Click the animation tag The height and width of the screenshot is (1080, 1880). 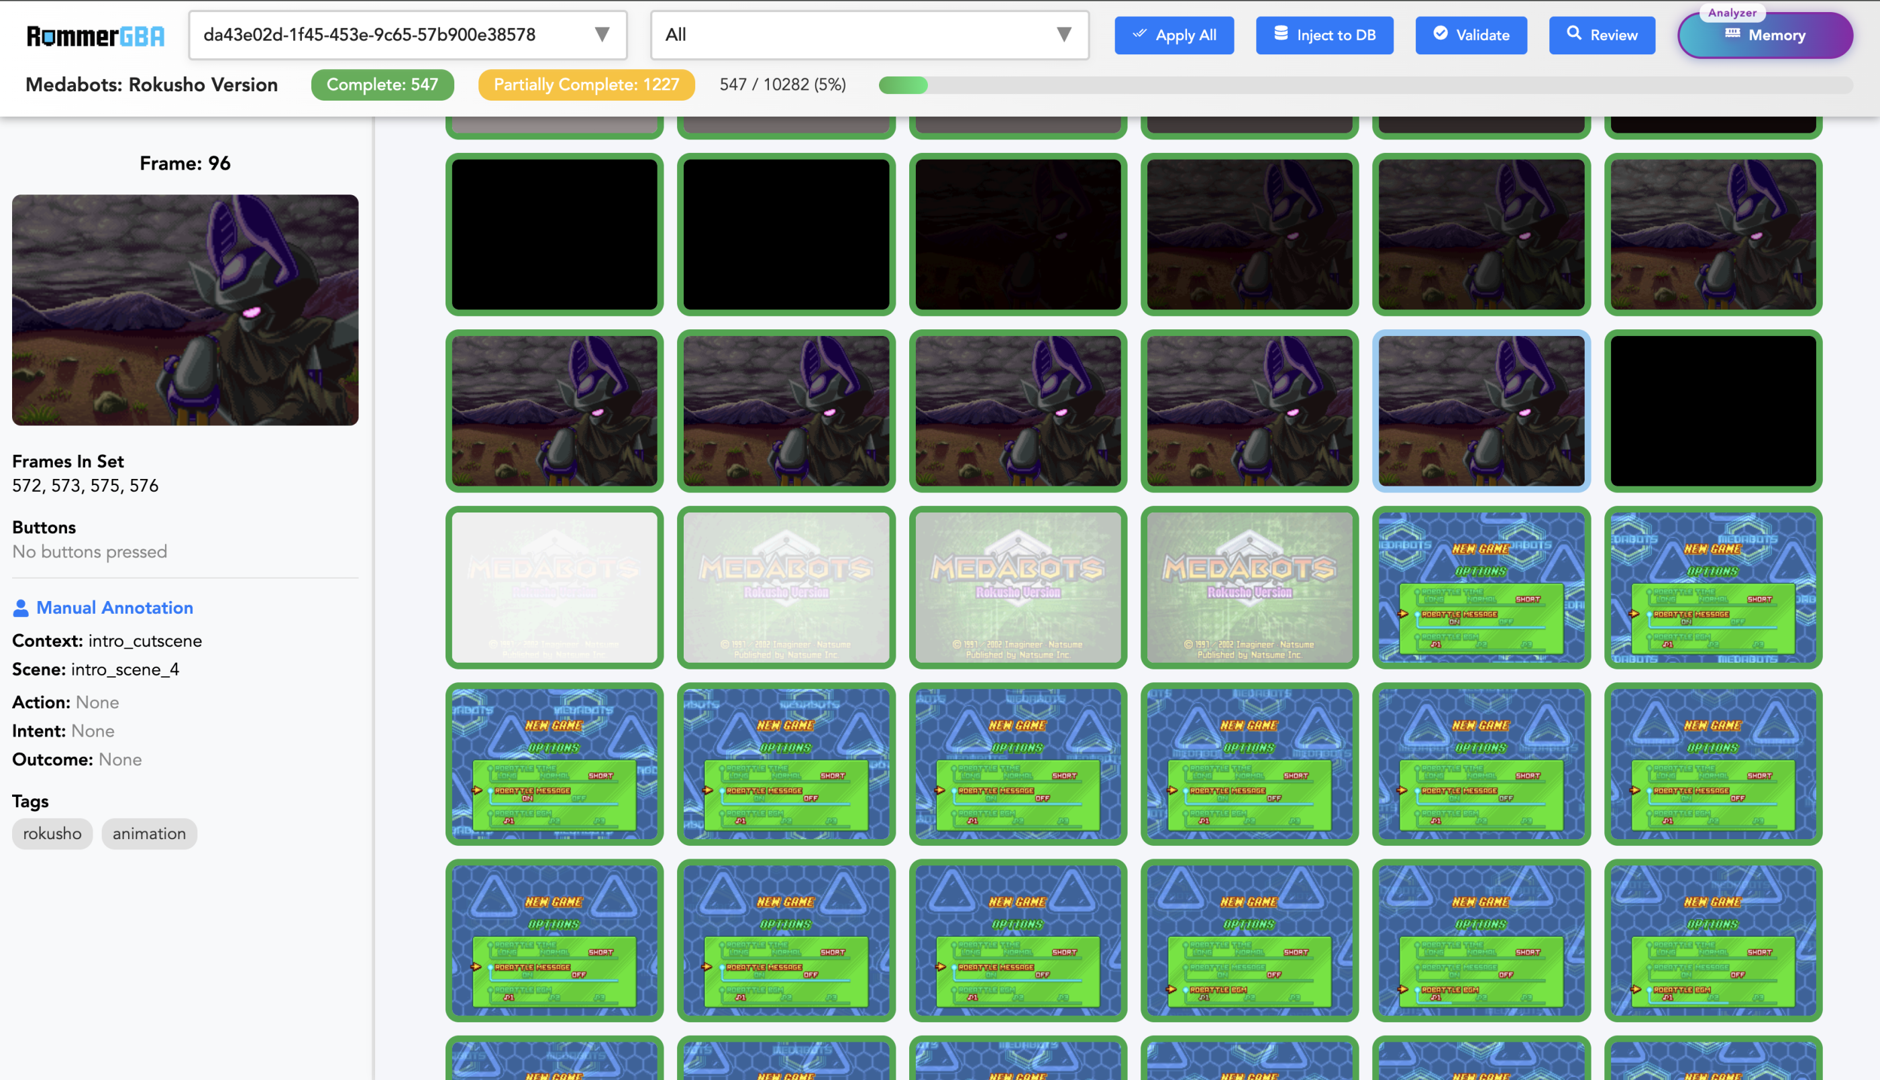pos(149,834)
